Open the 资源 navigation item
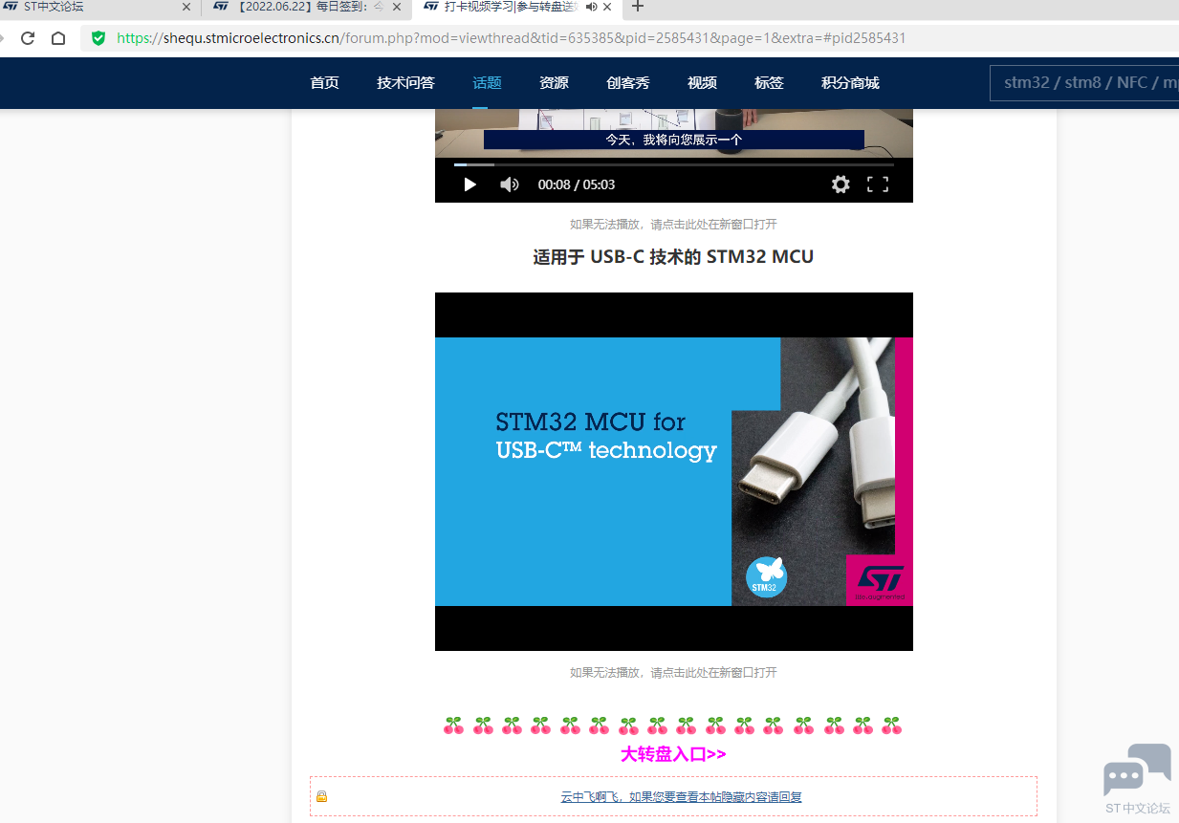The image size is (1179, 823). 554,83
